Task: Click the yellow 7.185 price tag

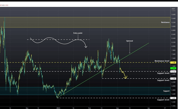Action: (x=173, y=62)
